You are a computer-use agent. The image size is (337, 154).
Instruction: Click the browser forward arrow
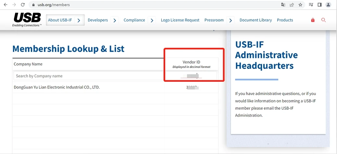[x=14, y=5]
